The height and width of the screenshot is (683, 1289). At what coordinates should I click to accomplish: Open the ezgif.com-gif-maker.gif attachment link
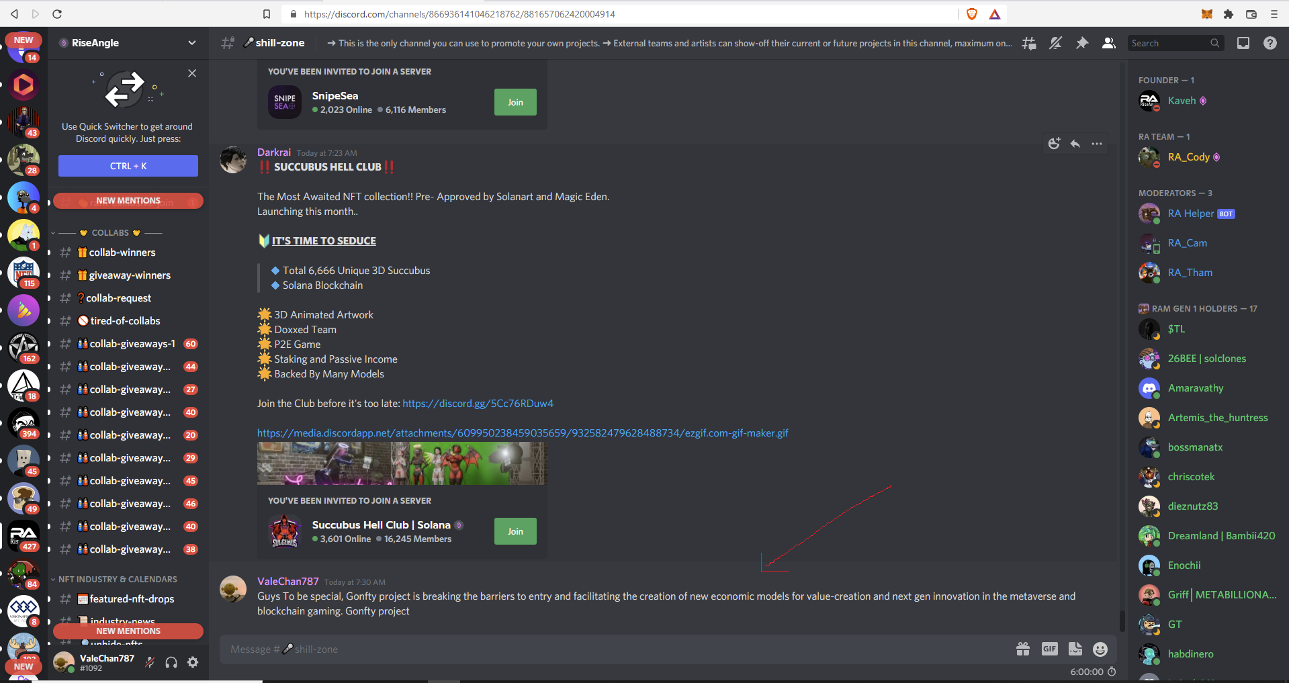(523, 433)
